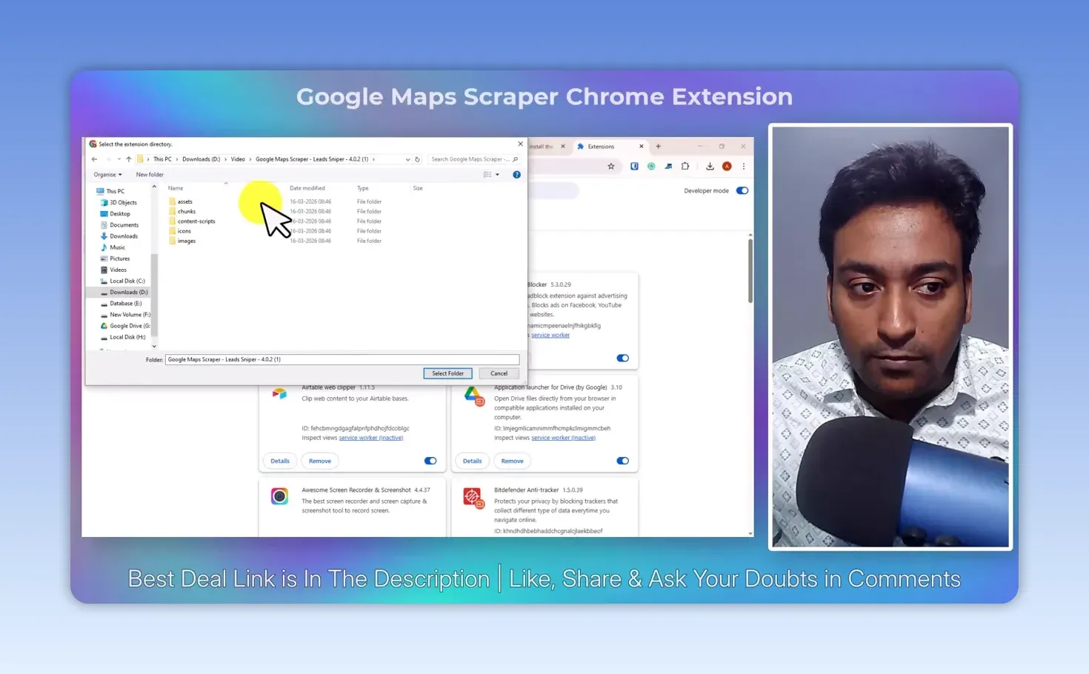Bookmark page with Chrome star icon
This screenshot has height=674, width=1089.
click(611, 167)
